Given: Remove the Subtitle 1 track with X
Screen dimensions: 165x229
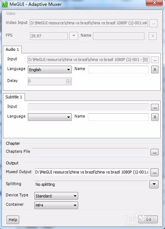Looking at the screenshot, I should [x=155, y=117].
